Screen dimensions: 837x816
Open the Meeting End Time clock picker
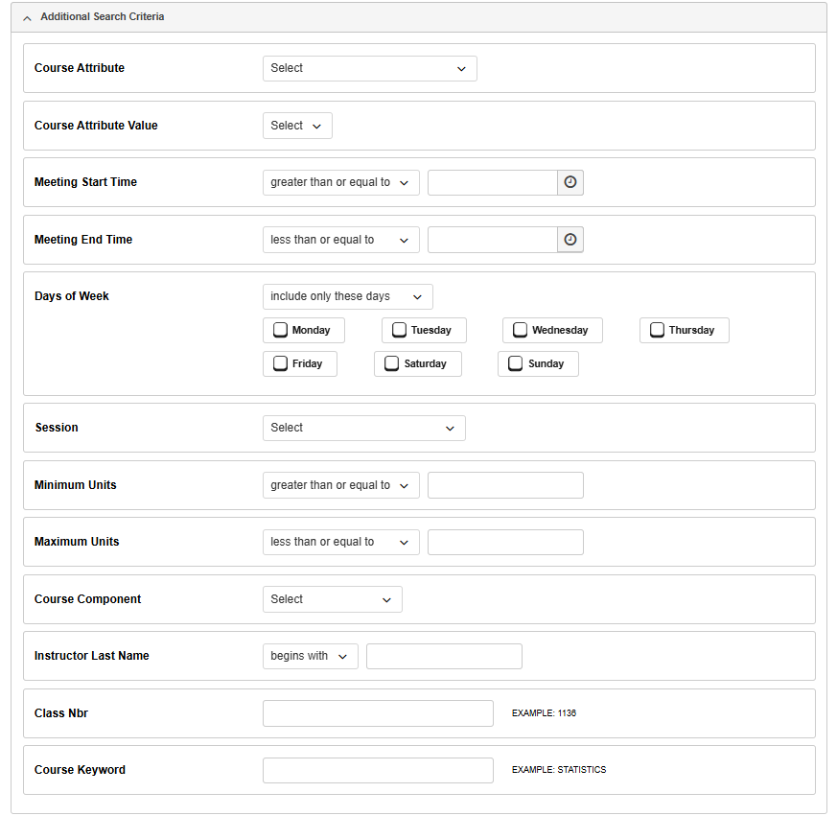(x=570, y=240)
